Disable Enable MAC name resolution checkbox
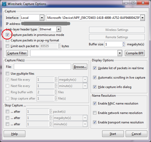The width and height of the screenshot is (151, 142). pos(95,103)
